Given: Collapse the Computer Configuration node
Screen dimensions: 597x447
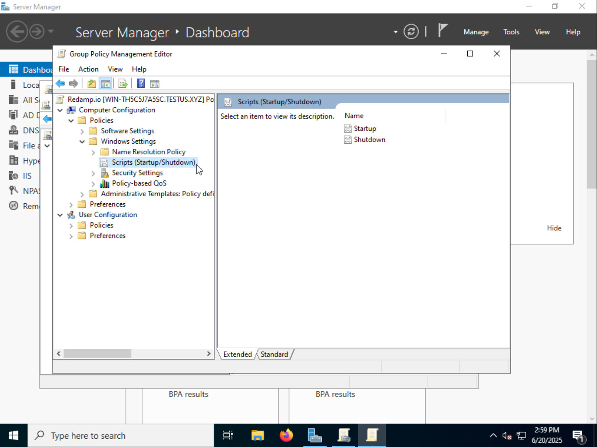Looking at the screenshot, I should tap(60, 110).
